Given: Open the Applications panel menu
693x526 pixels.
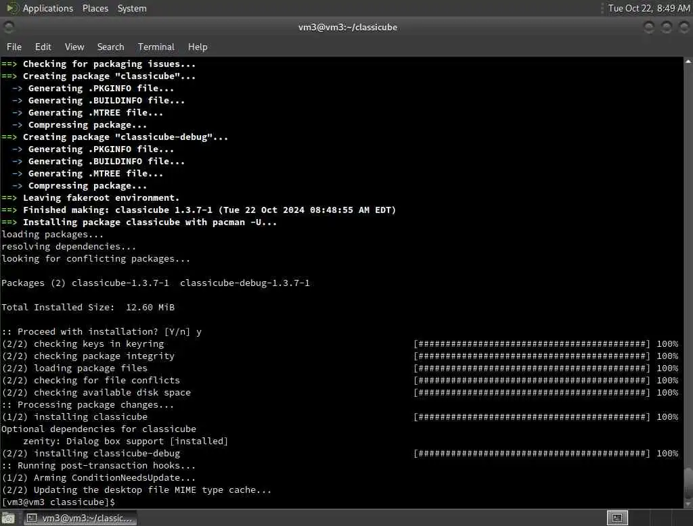Looking at the screenshot, I should (x=48, y=8).
